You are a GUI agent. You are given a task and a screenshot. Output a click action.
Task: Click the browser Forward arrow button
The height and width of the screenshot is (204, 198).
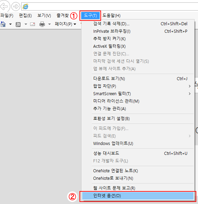click(16, 6)
